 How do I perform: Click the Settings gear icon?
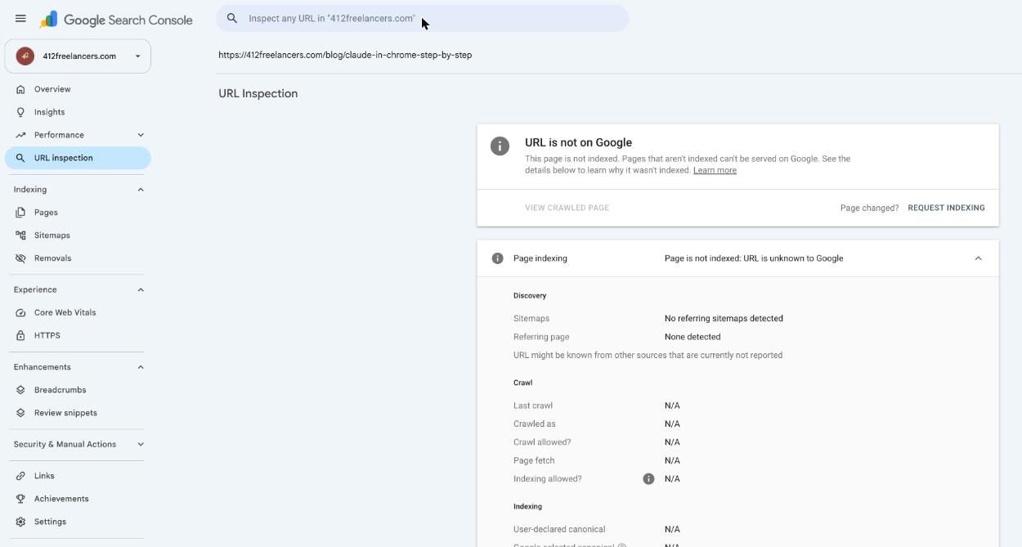point(20,522)
